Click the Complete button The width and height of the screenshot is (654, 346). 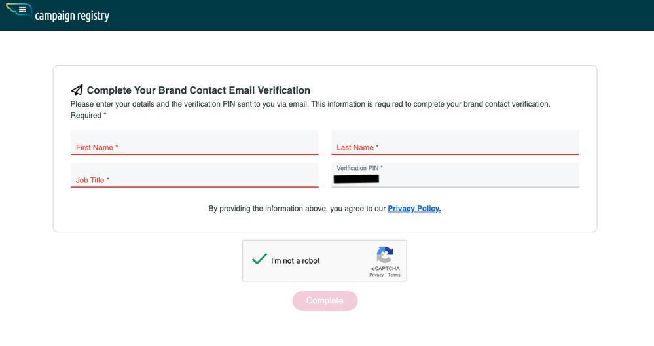point(325,301)
